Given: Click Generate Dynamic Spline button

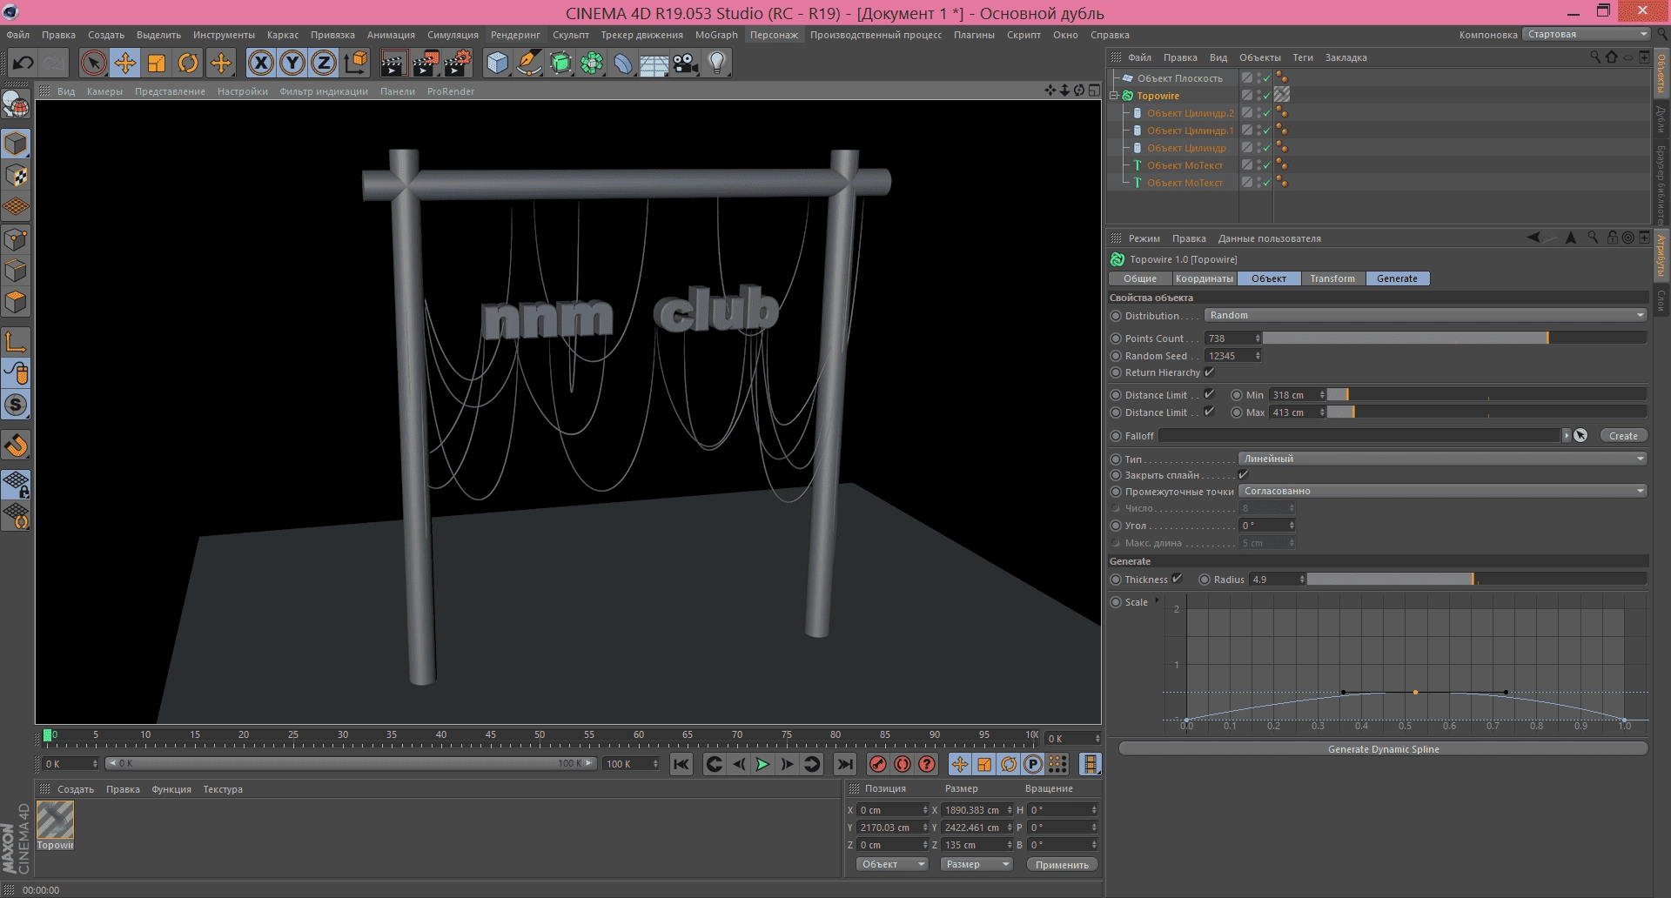Looking at the screenshot, I should [1383, 749].
